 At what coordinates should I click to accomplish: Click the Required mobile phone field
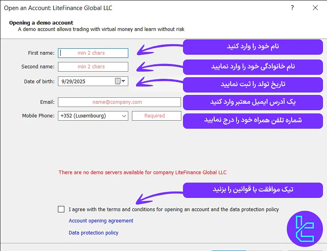pyautogui.click(x=156, y=115)
